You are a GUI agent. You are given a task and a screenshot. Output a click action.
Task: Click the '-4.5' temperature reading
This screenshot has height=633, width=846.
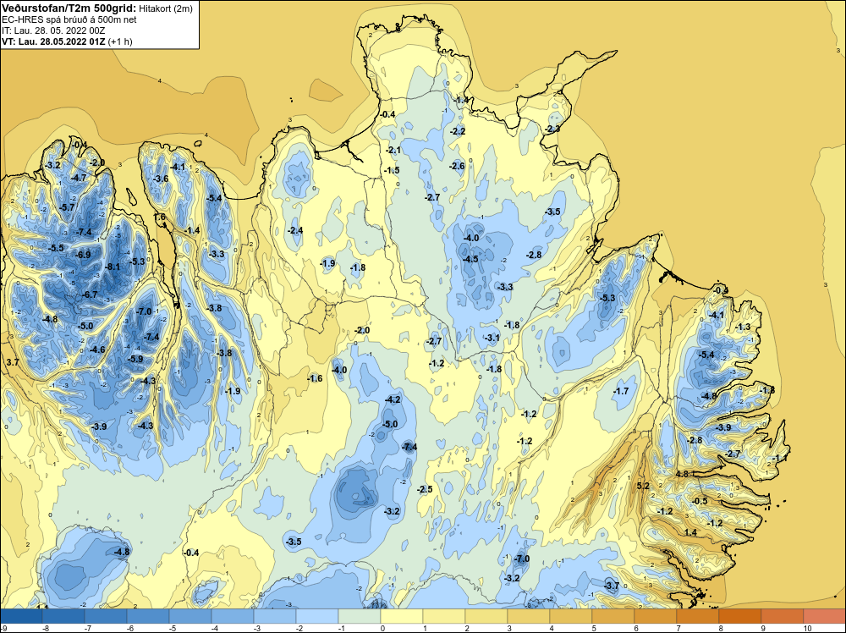(x=470, y=259)
